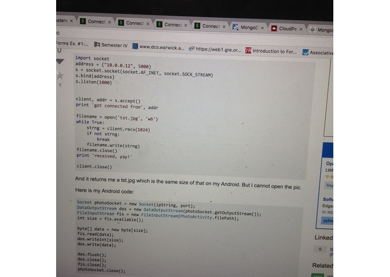Click the Associative bookmark favicon
The height and width of the screenshot is (277, 390).
click(305, 52)
